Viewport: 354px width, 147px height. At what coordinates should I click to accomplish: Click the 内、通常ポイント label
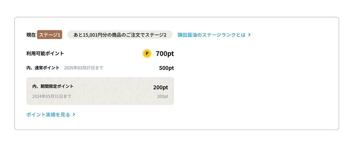click(43, 68)
